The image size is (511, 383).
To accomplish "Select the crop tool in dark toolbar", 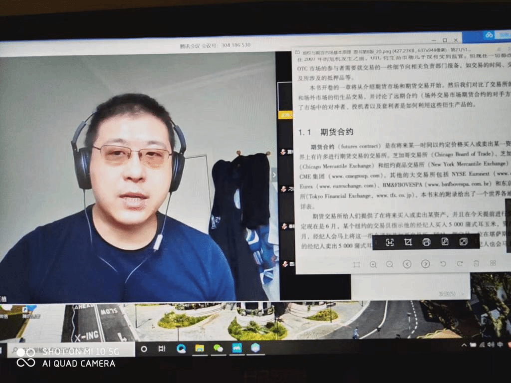I will 408,242.
